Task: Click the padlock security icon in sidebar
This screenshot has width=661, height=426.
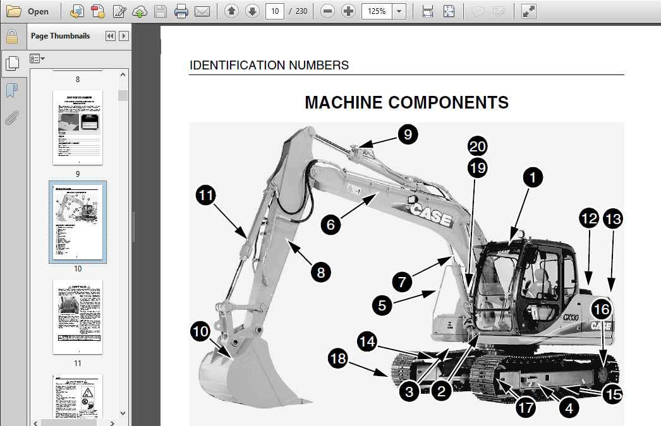Action: (12, 37)
